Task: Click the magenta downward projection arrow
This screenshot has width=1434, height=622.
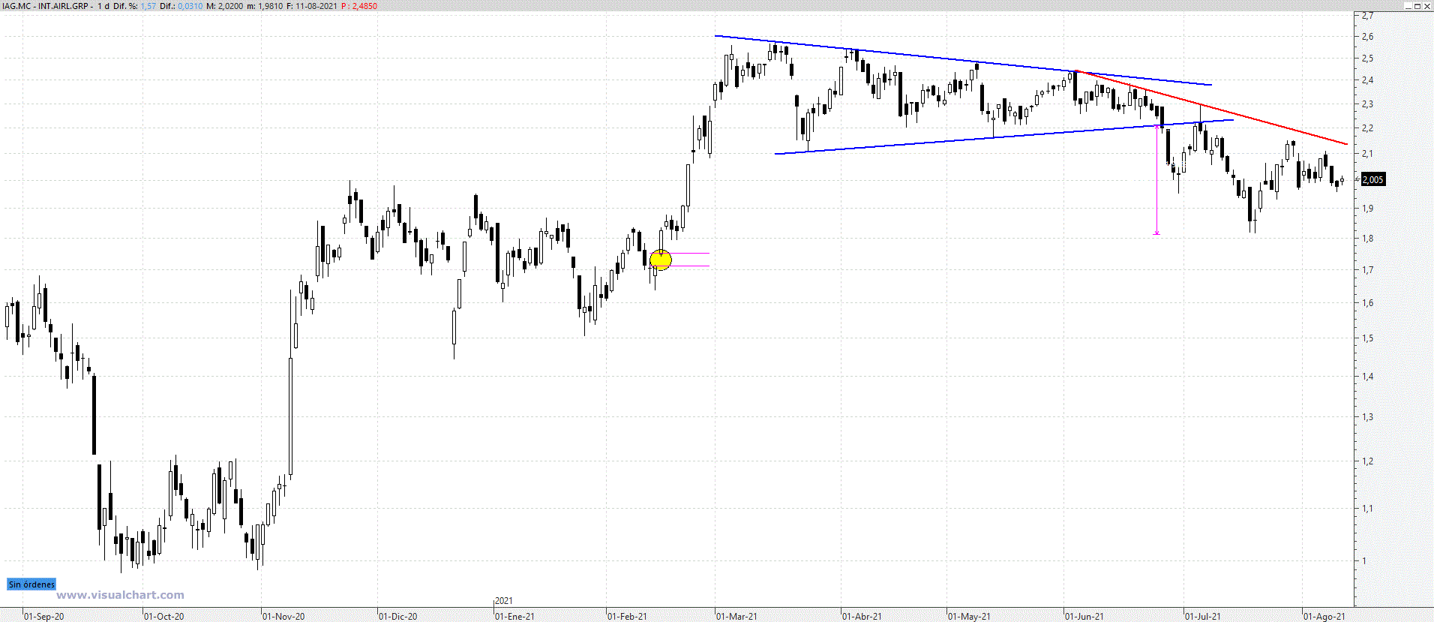Action: point(1156,188)
